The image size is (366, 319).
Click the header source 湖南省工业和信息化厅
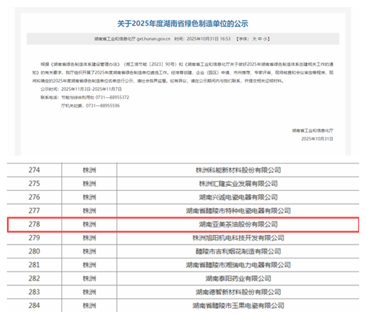point(115,39)
